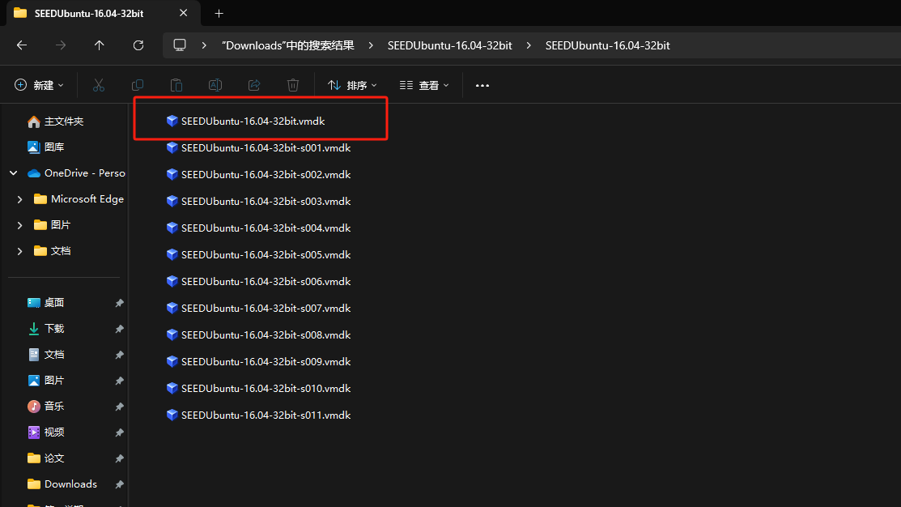Select file SEEDUbuntu-16.04-32bit-s003.vmdk
Viewport: 901px width, 507px height.
pyautogui.click(x=266, y=201)
